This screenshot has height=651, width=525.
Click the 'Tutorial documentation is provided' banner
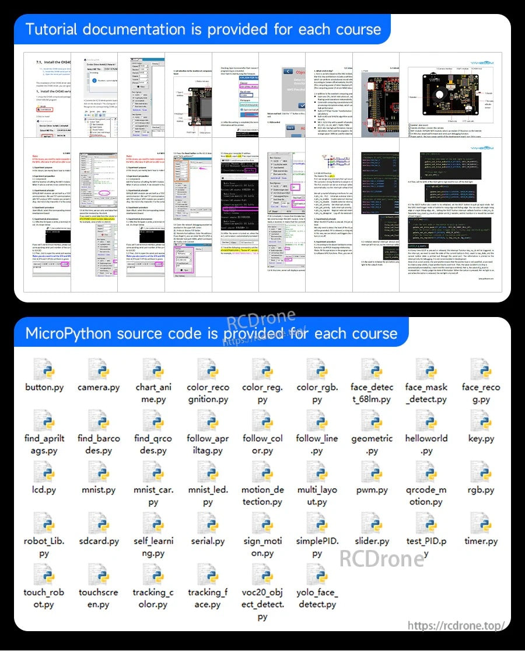click(202, 29)
